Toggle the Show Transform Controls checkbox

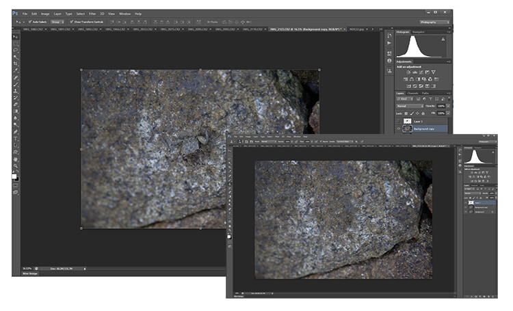pyautogui.click(x=72, y=22)
